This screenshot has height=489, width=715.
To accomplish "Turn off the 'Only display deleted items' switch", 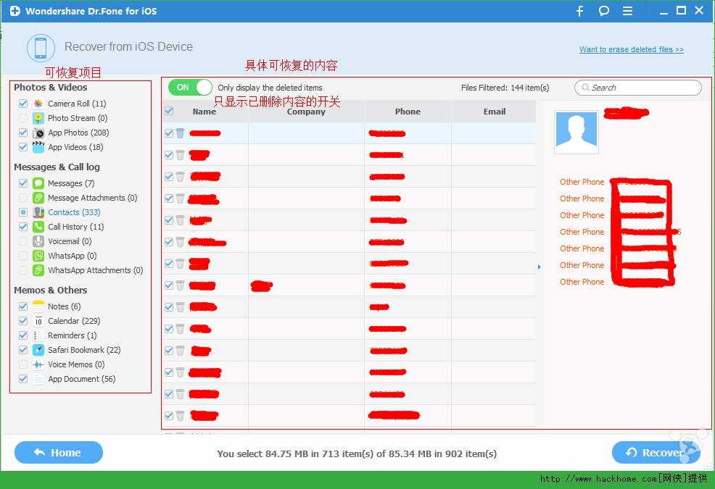I will (190, 88).
